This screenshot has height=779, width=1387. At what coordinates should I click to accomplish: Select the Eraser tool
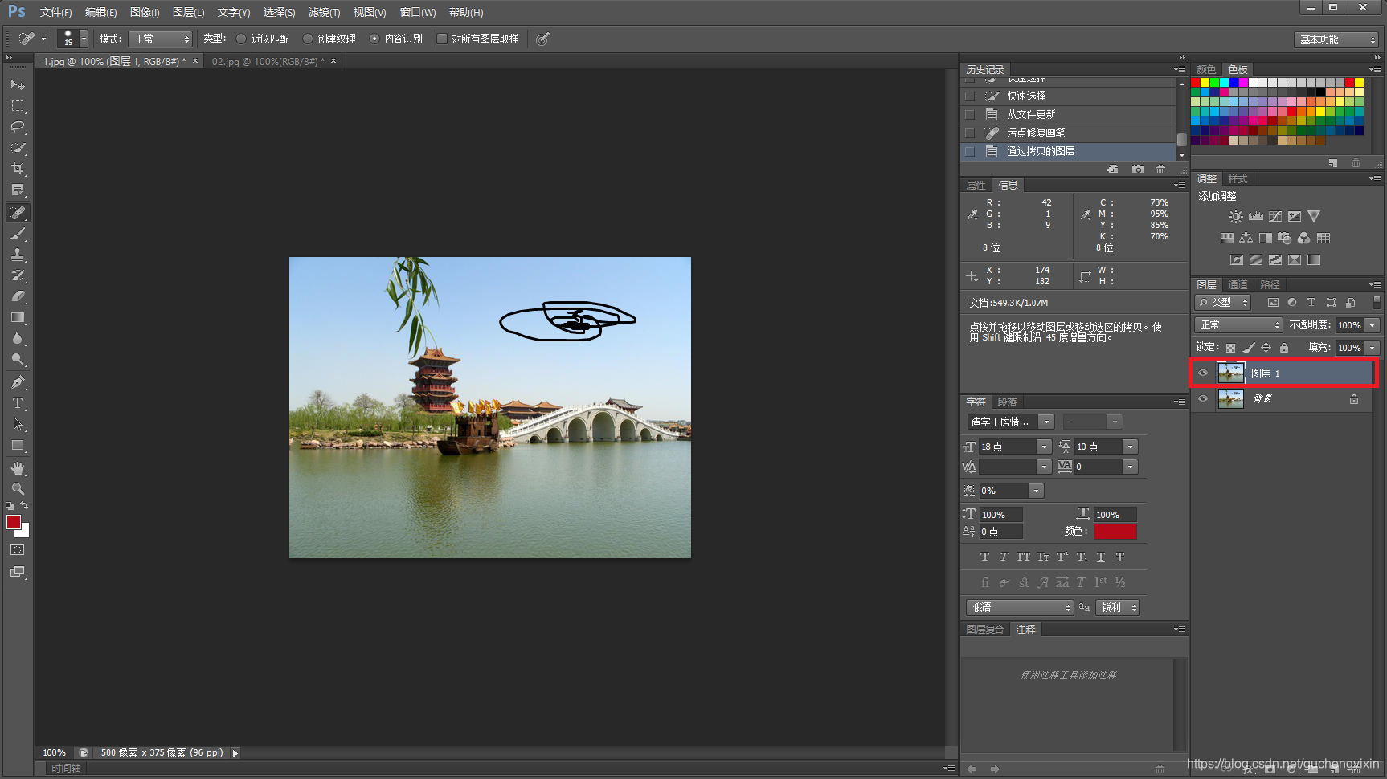18,296
